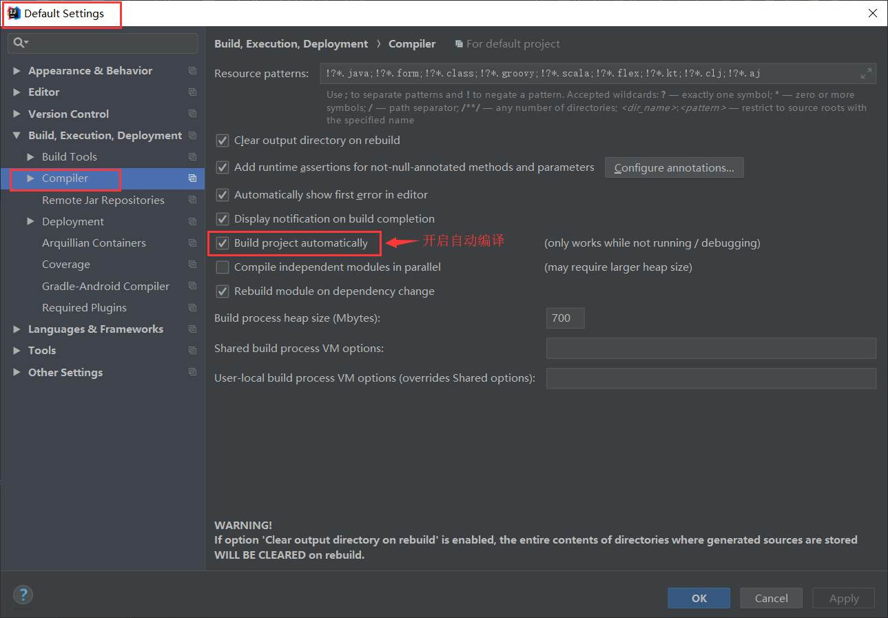Image resolution: width=888 pixels, height=618 pixels.
Task: Click the project-level icon beside Languages & Frameworks
Action: point(192,329)
